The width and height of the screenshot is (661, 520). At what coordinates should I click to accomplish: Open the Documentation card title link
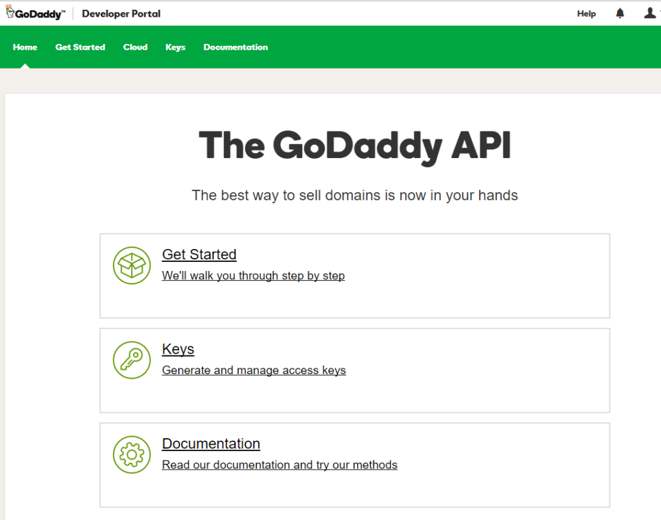211,444
